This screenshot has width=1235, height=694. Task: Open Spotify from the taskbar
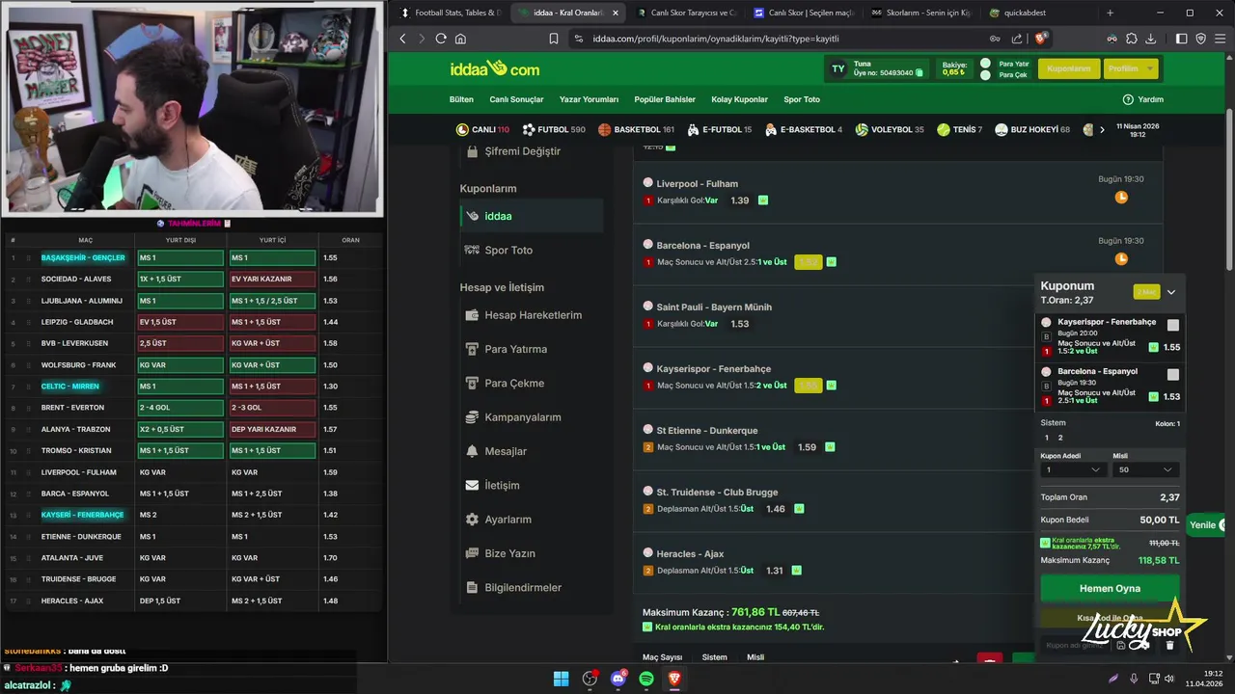coord(646,679)
